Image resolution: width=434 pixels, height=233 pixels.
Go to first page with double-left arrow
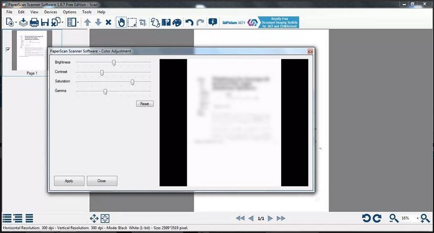pos(240,219)
